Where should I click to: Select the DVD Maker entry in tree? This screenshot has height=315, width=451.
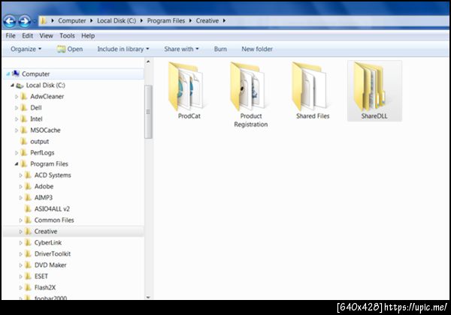50,265
